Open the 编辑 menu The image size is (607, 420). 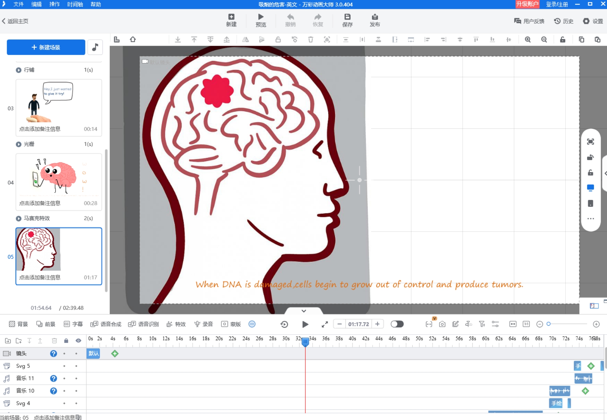click(x=36, y=4)
